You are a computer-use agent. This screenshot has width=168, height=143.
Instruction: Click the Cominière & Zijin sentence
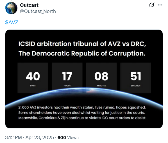(x=82, y=118)
